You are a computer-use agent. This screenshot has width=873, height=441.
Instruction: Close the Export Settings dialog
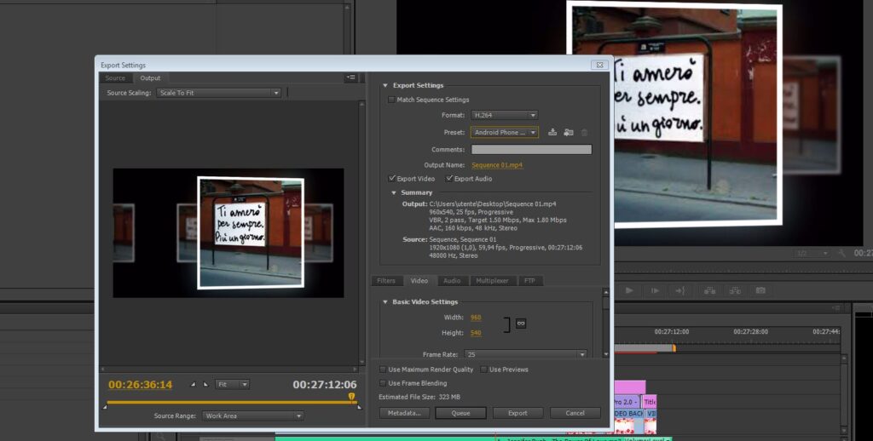[599, 65]
